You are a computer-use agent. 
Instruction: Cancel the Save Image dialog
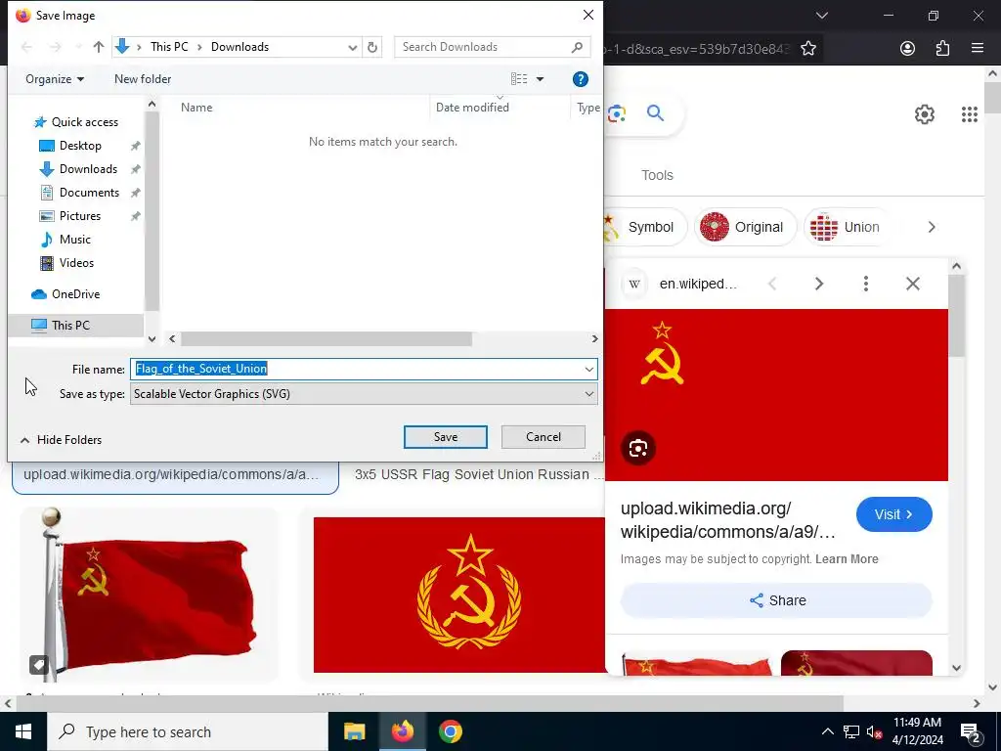click(x=544, y=437)
